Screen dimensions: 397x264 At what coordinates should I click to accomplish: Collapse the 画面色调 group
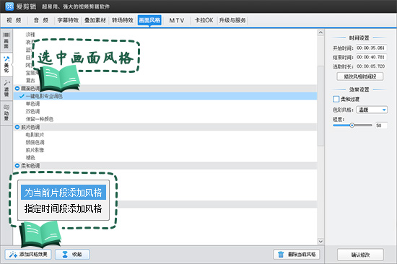pos(17,88)
